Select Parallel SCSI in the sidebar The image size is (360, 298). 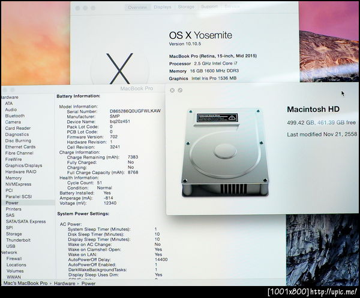coord(19,196)
